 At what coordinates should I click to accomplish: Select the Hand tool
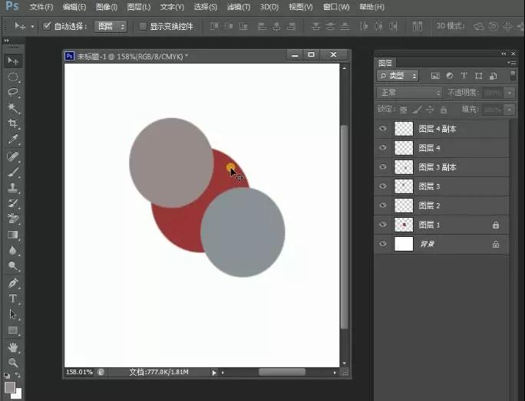(x=13, y=347)
